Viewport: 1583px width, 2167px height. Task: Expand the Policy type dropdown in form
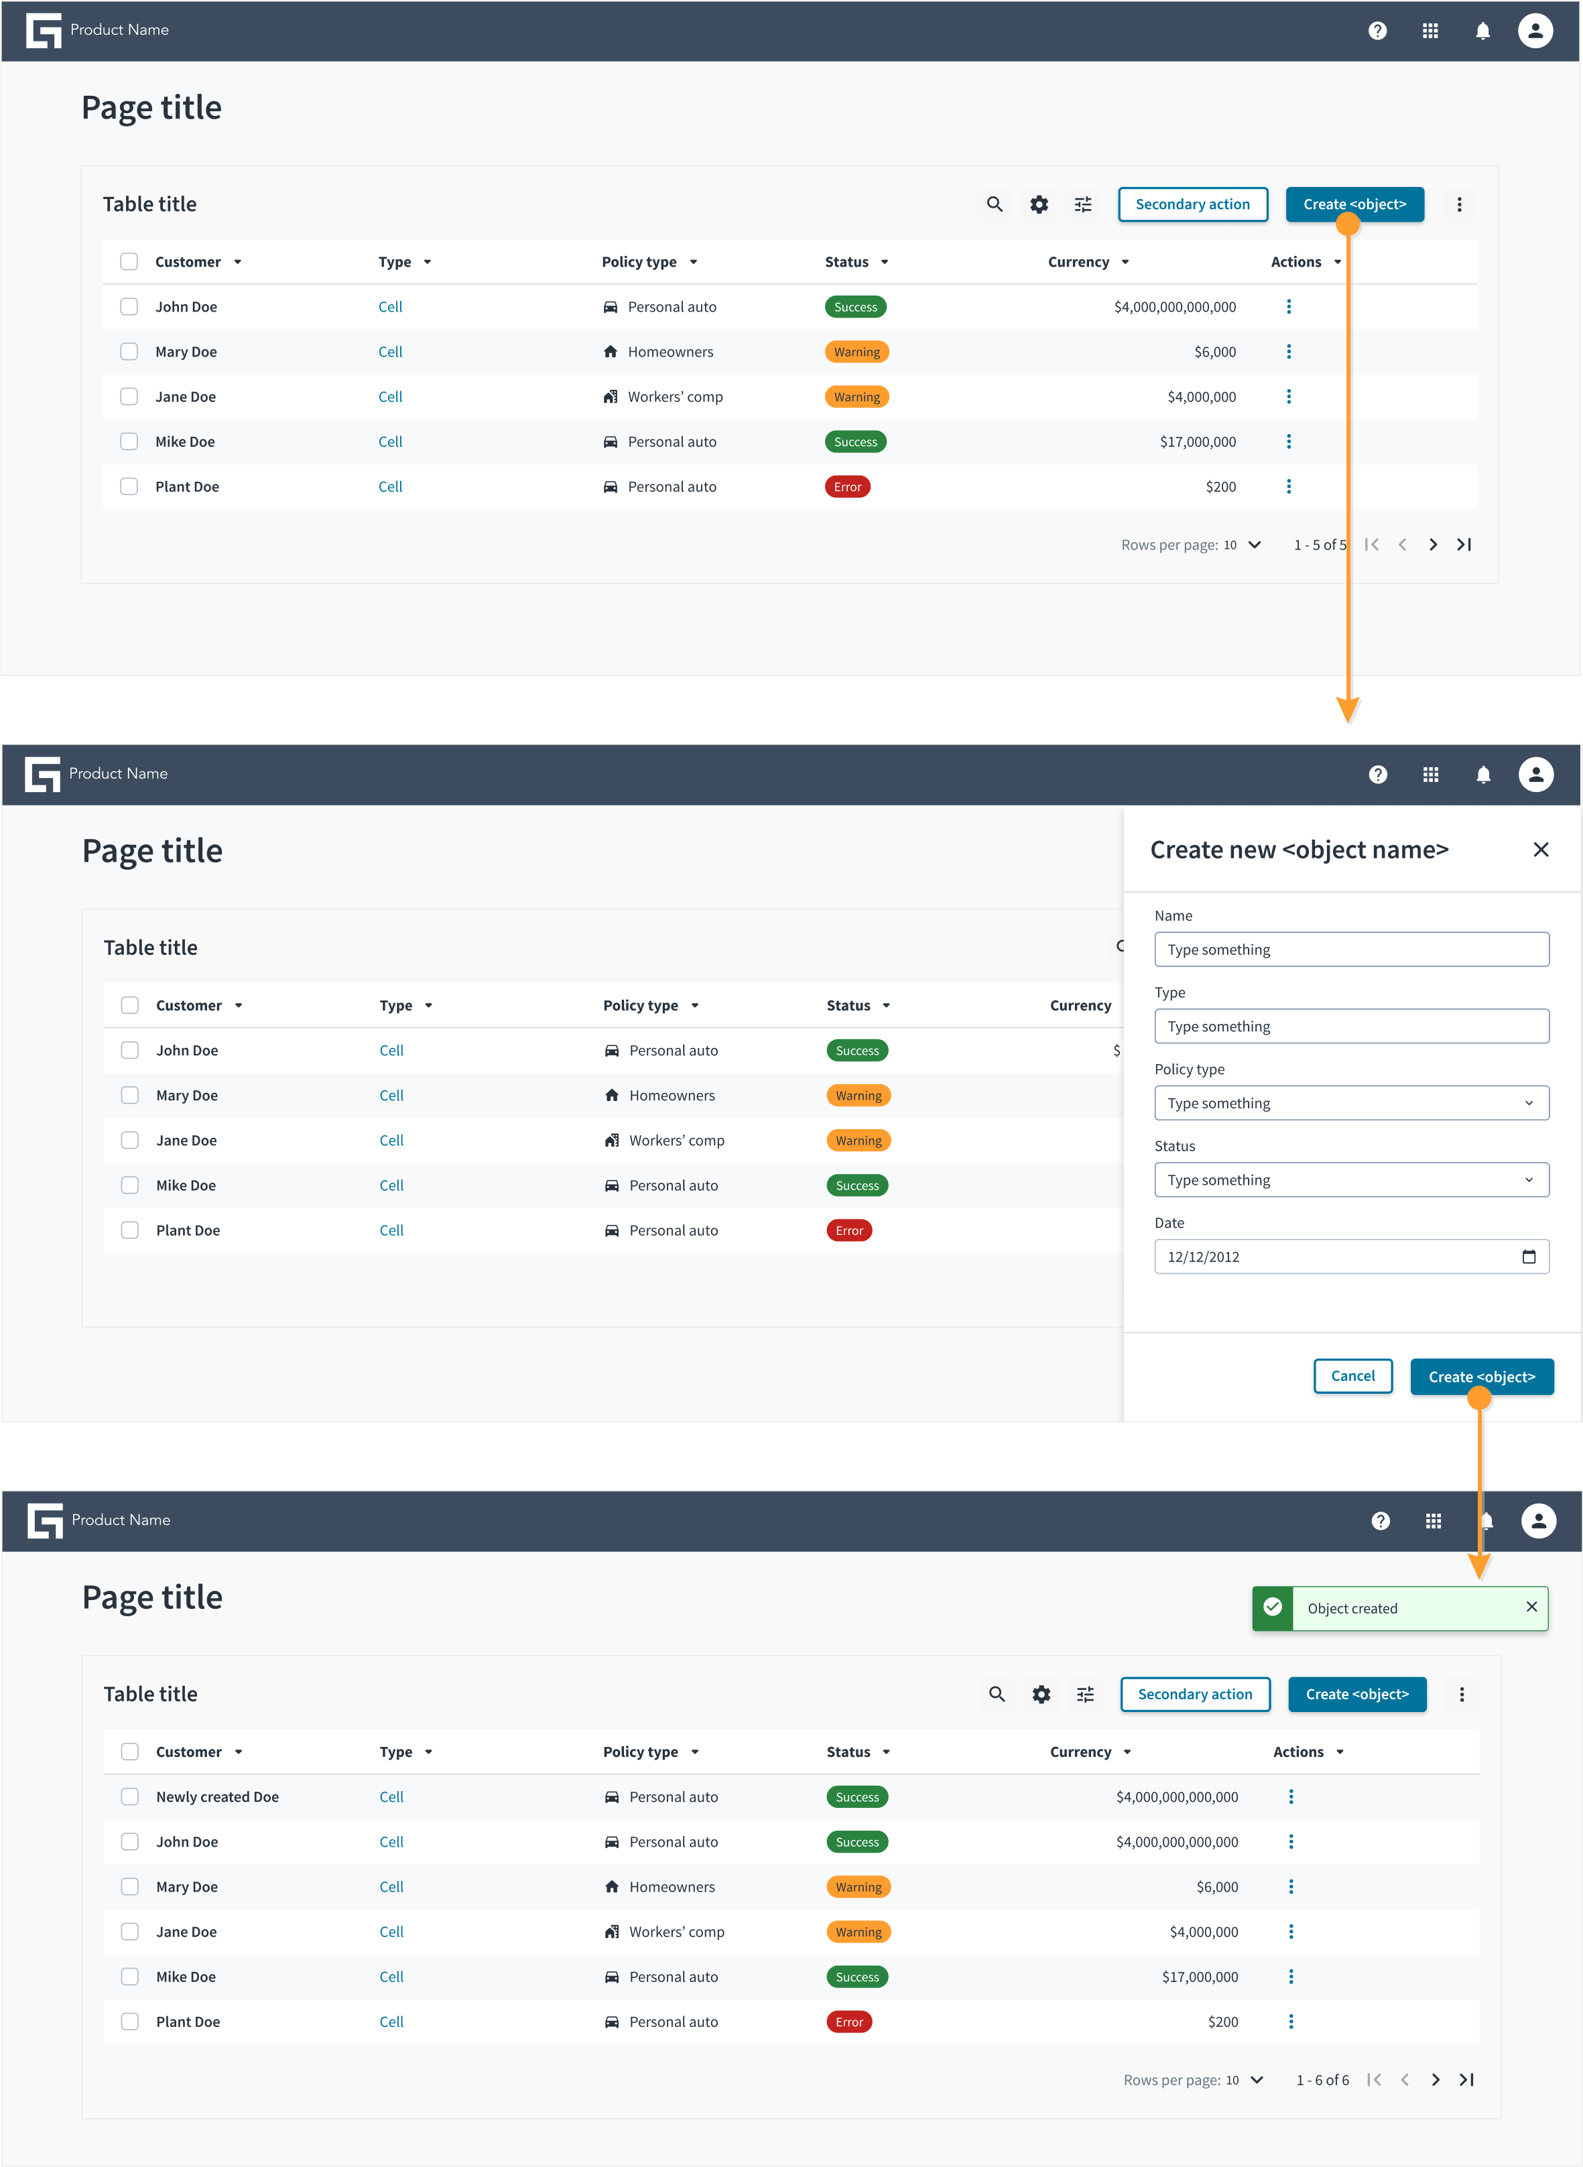tap(1351, 1103)
